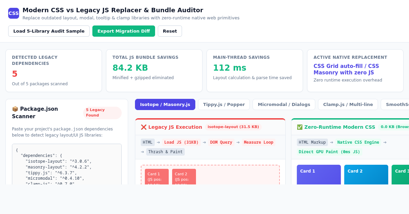Click into the package.json dependencies textarea
The image size is (409, 214).
coord(67,164)
